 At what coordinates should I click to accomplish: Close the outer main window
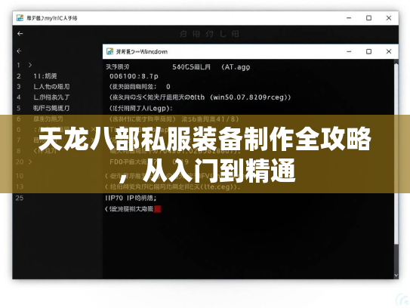389,18
